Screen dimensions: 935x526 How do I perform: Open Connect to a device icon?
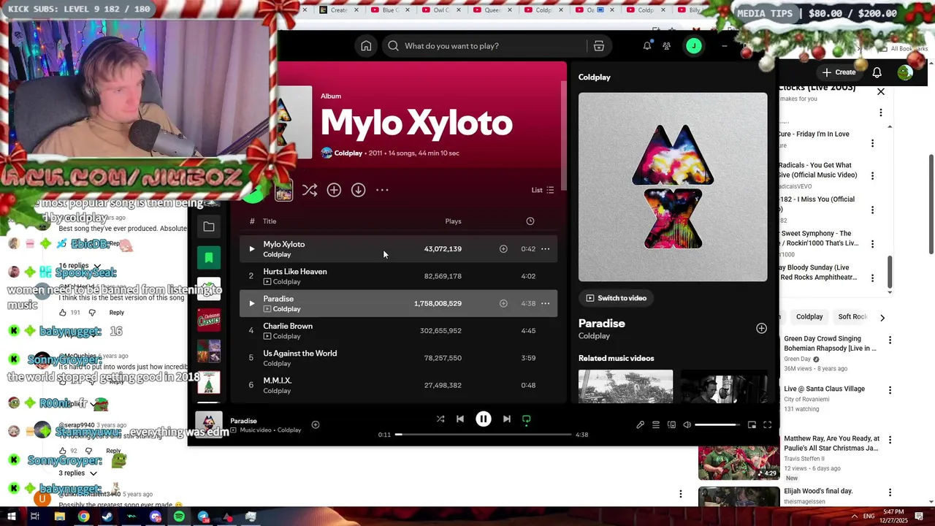(671, 425)
